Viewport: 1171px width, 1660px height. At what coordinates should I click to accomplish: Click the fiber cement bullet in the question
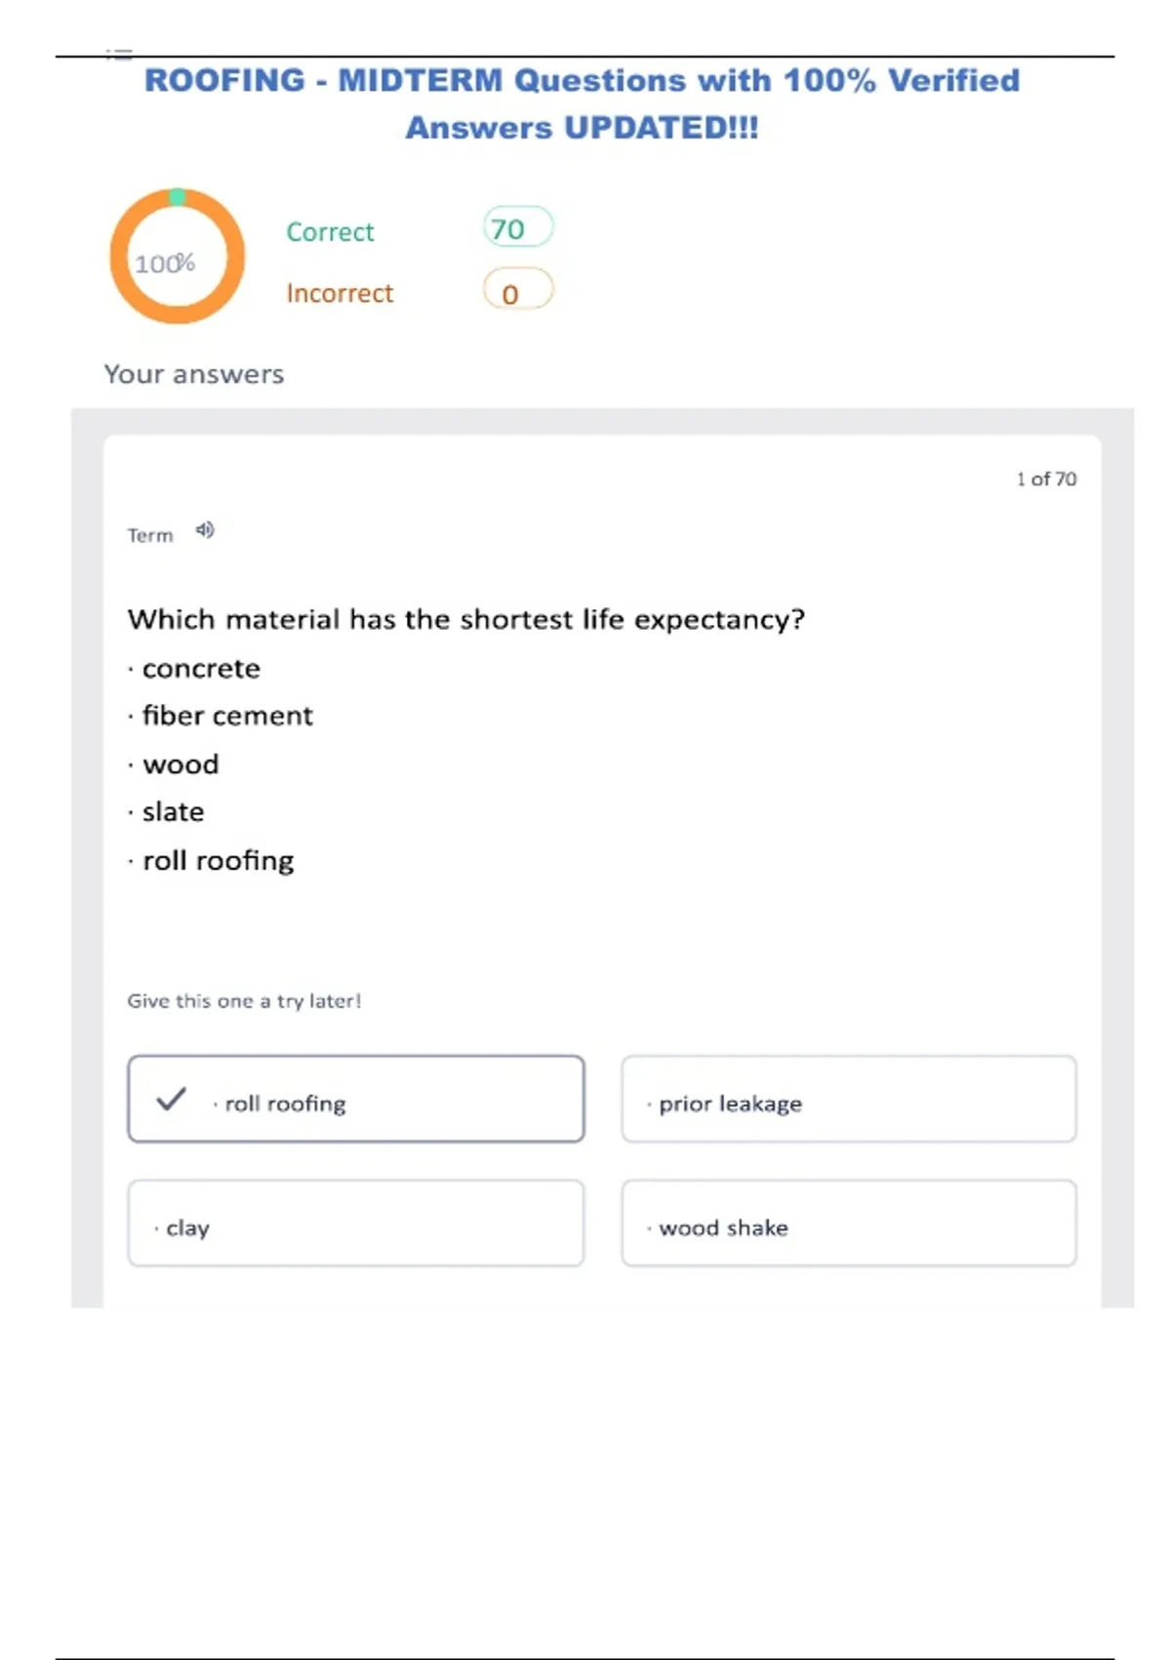[226, 716]
